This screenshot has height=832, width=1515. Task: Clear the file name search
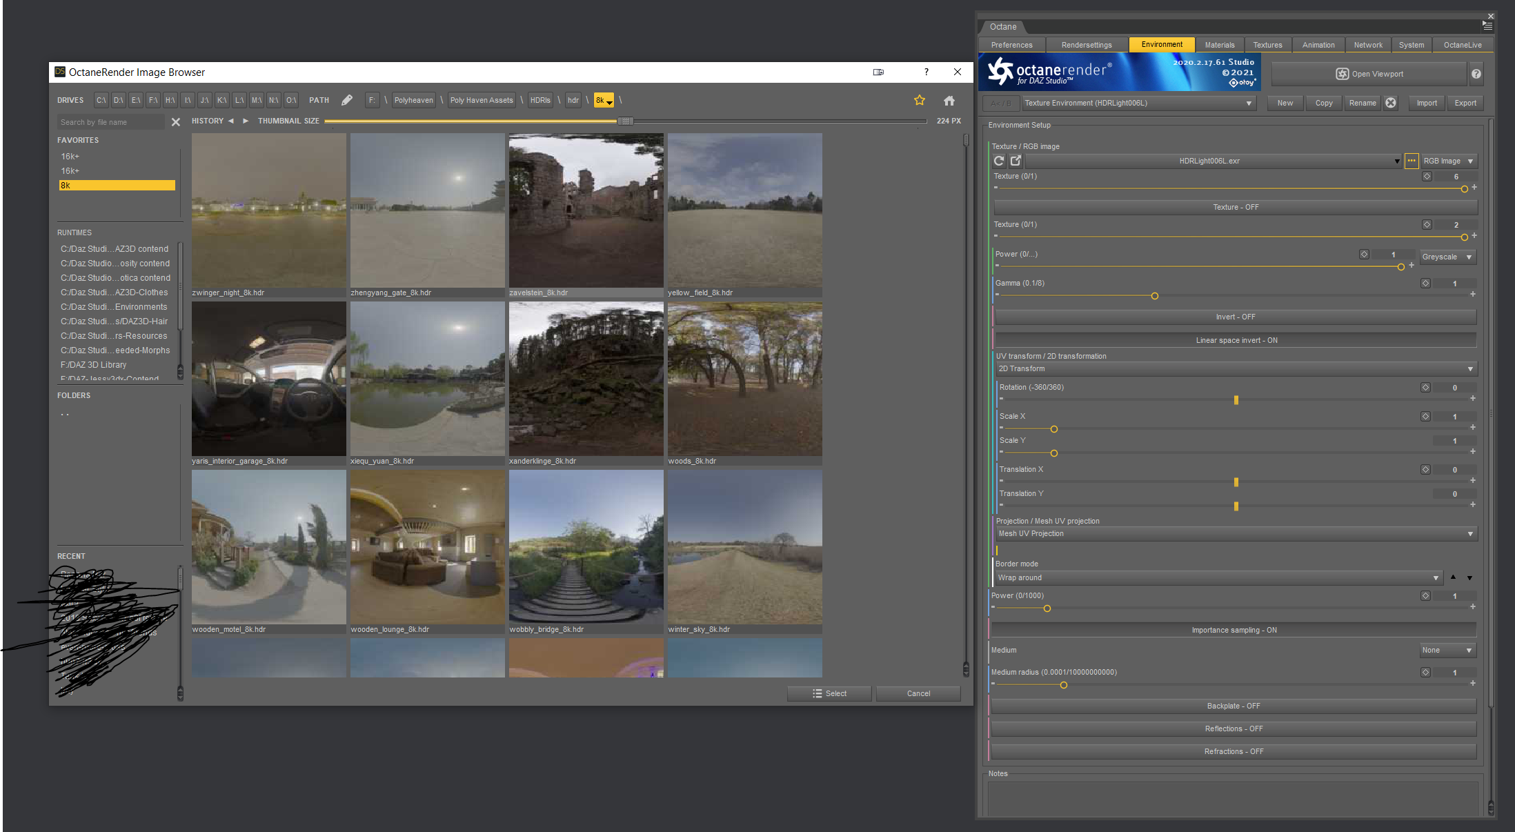pos(176,122)
